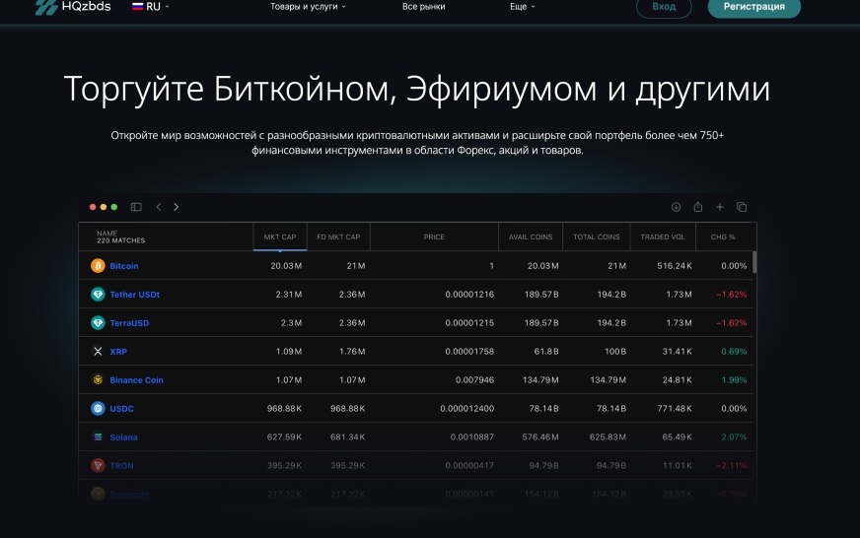Click the Solana coin icon

[x=98, y=437]
